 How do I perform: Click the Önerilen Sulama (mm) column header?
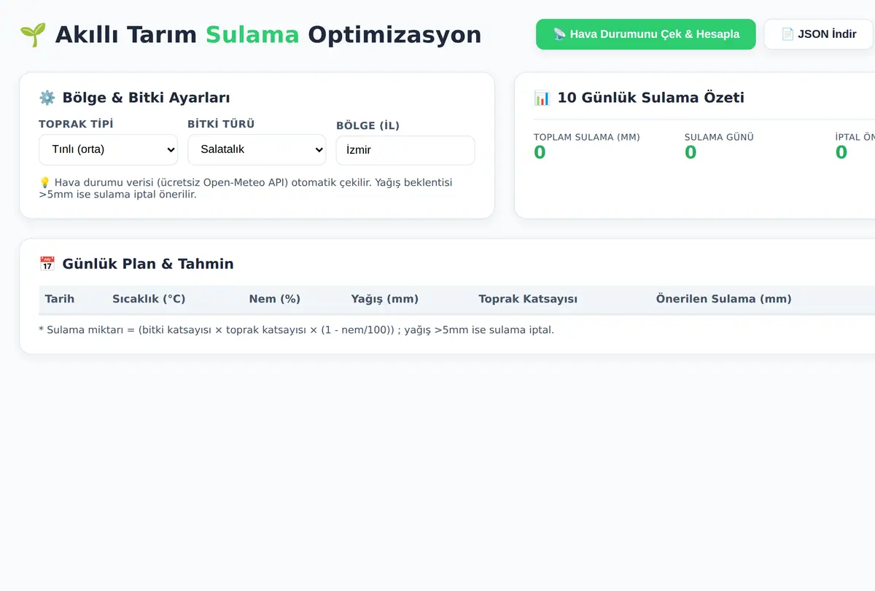tap(723, 299)
